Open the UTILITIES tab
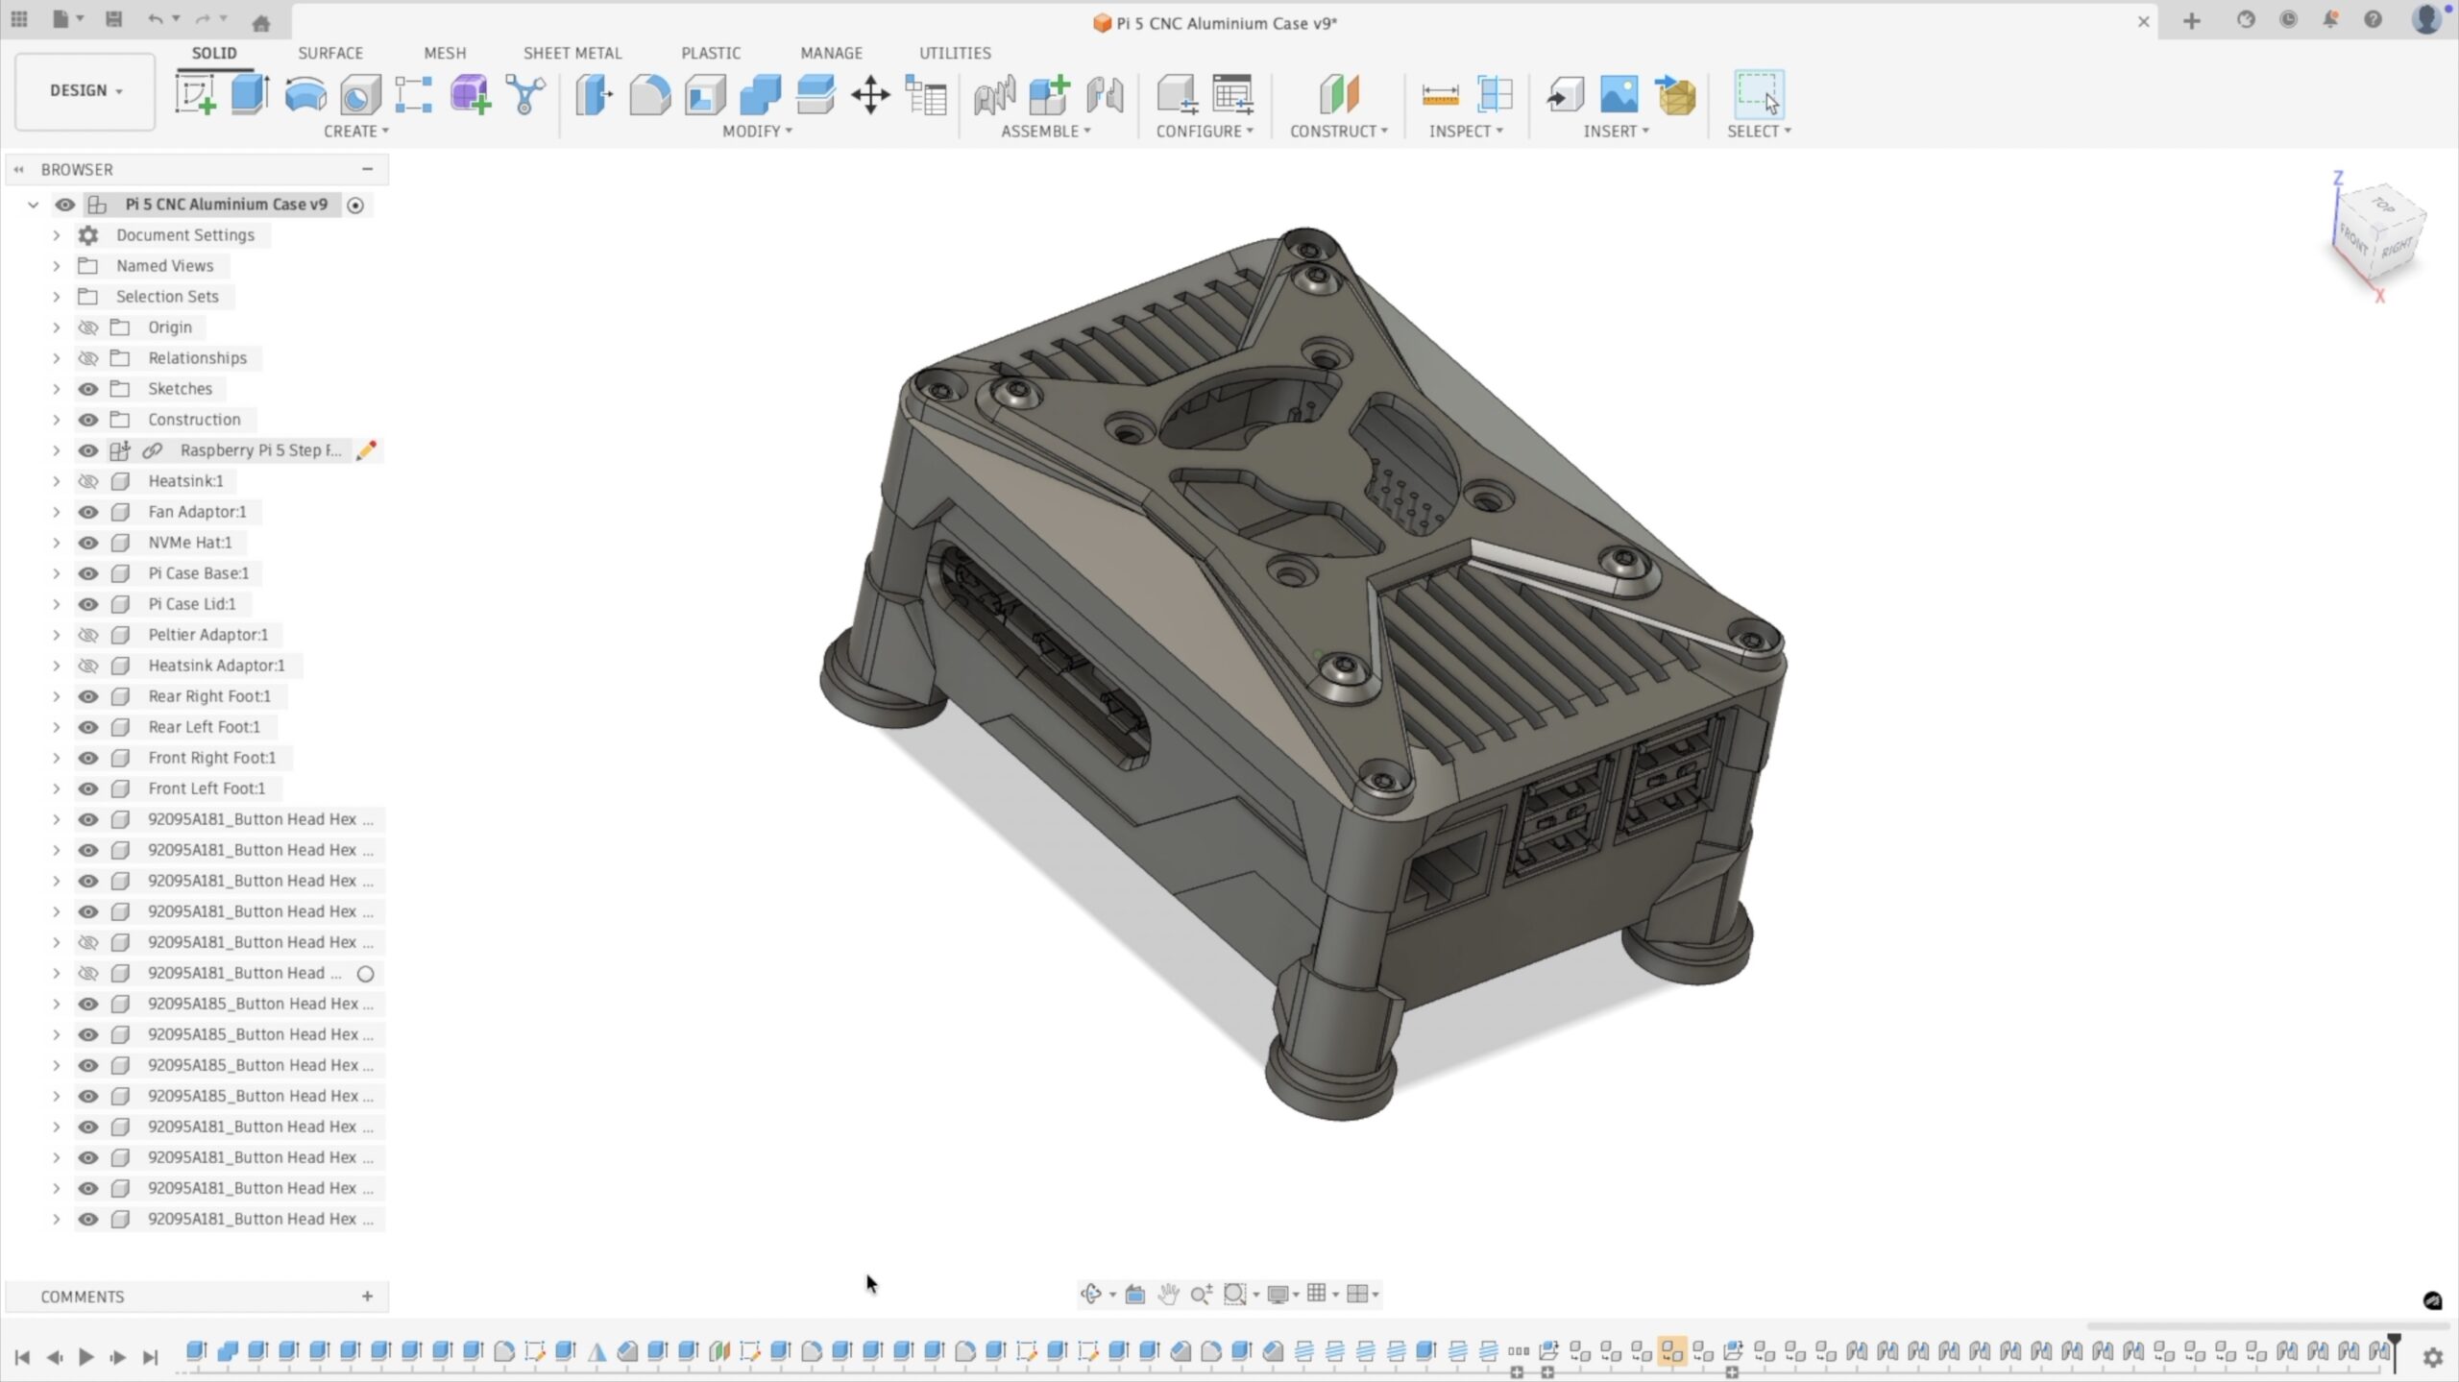The height and width of the screenshot is (1382, 2459). click(954, 53)
